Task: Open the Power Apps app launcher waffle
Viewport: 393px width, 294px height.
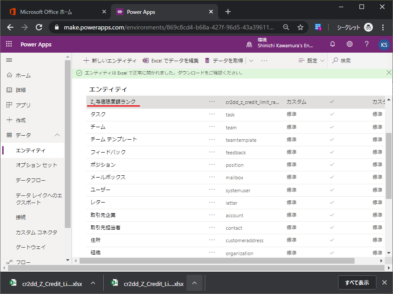Action: pyautogui.click(x=9, y=44)
